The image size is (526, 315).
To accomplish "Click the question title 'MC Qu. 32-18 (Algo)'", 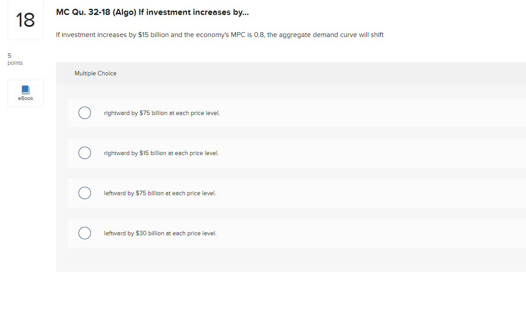I will (x=152, y=12).
